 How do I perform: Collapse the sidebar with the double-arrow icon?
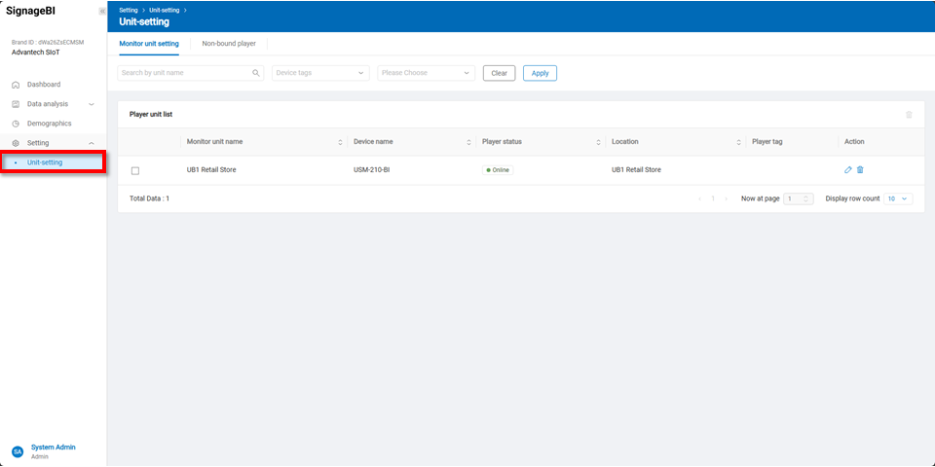[101, 11]
